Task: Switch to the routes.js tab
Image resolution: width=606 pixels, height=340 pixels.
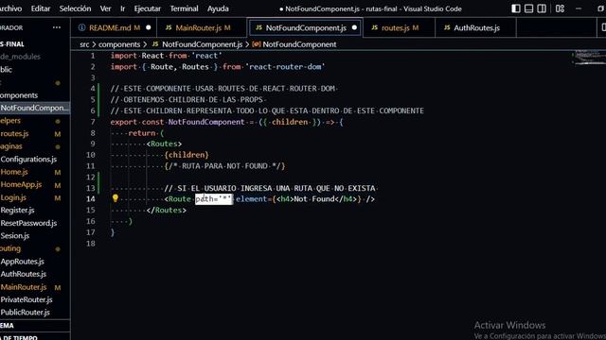Action: [x=400, y=27]
